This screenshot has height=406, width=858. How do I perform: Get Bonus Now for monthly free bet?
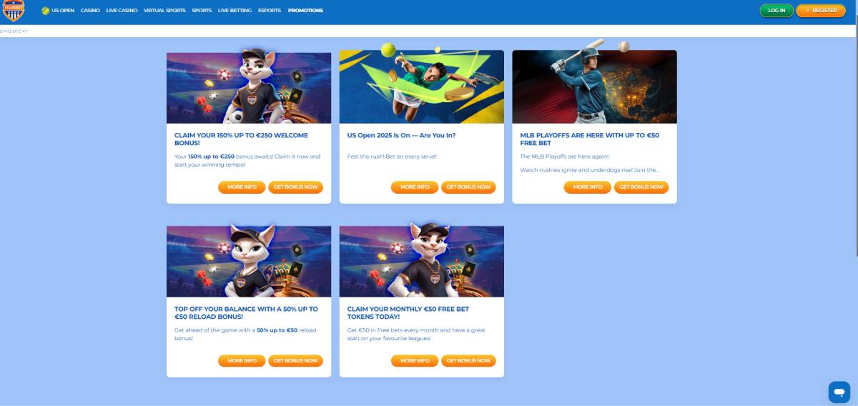(x=468, y=361)
